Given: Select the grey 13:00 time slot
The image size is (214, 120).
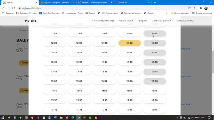Looking at the screenshot, I should pyautogui.click(x=154, y=81).
